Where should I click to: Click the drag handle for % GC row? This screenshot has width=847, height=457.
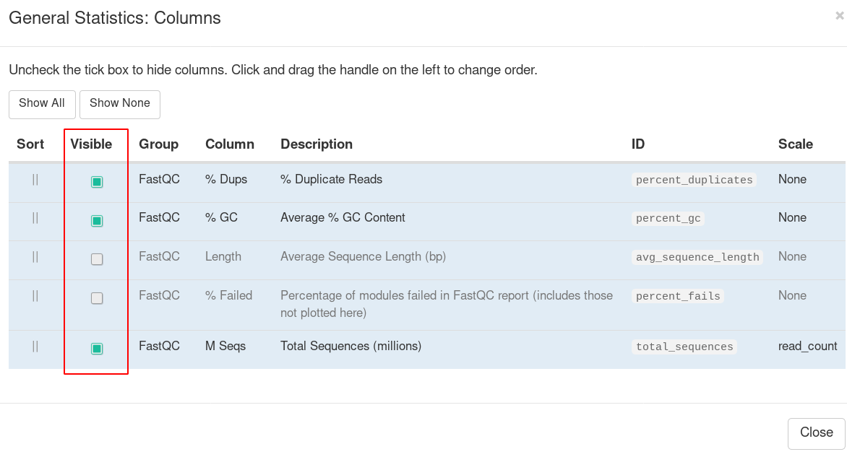35,218
